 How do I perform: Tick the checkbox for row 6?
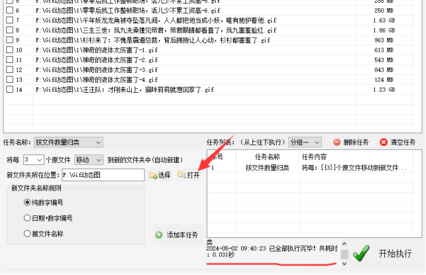pyautogui.click(x=10, y=11)
